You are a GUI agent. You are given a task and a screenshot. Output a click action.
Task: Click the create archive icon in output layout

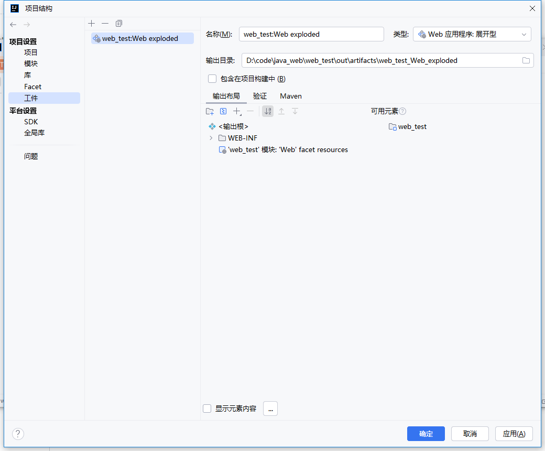pyautogui.click(x=223, y=111)
